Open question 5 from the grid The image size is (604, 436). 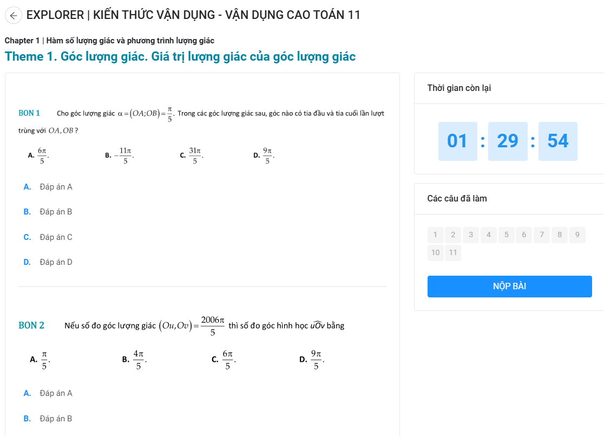(506, 235)
